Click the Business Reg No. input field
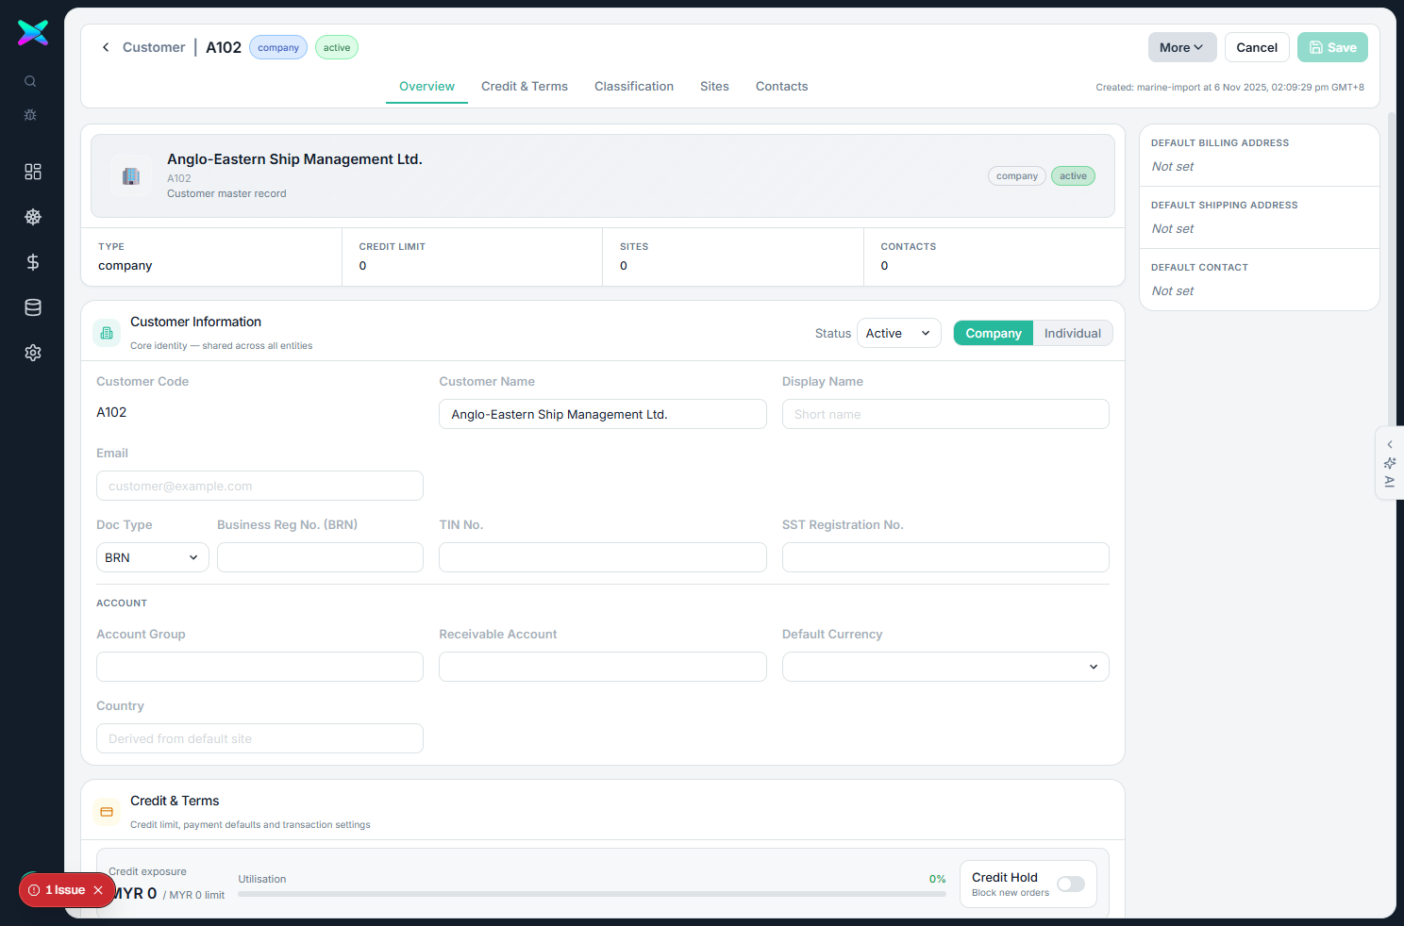Screen dimensions: 1404x926 [320, 557]
